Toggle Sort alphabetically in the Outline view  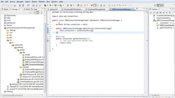(157, 13)
